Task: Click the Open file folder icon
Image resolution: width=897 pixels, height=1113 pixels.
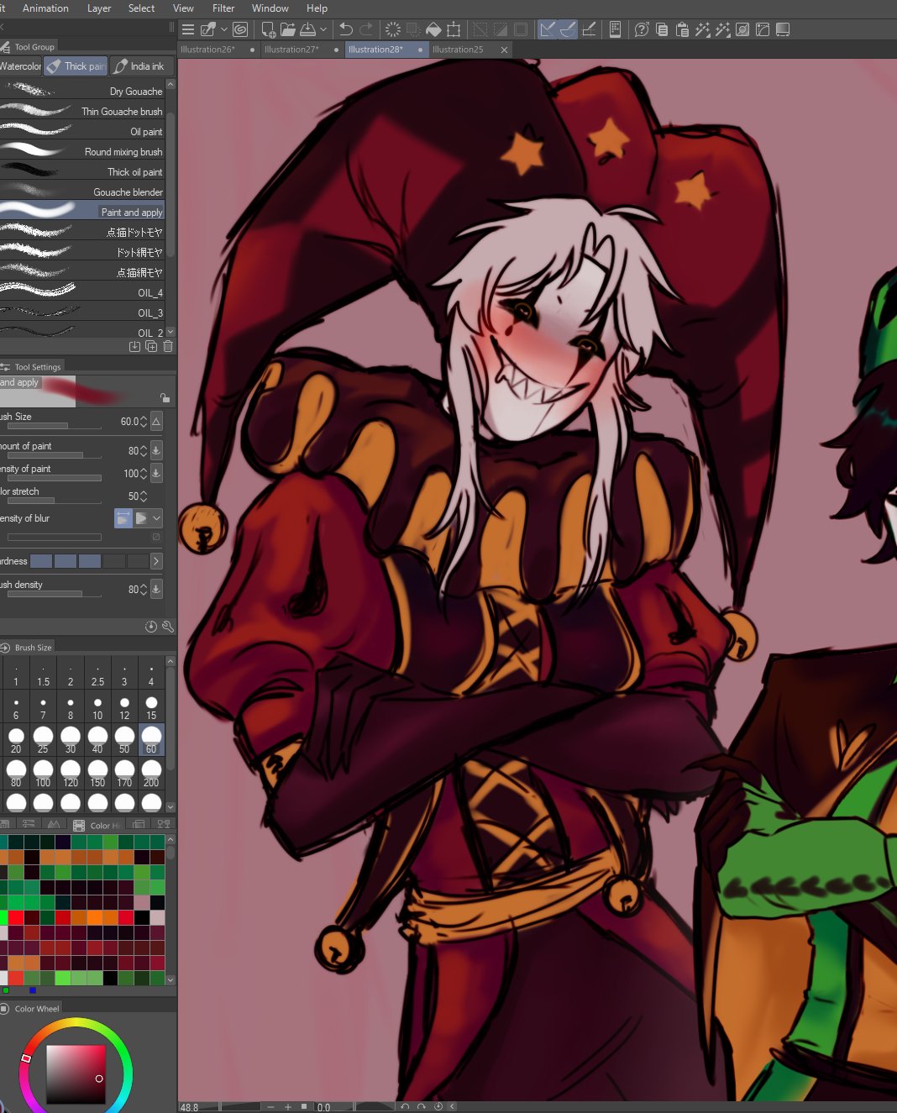Action: click(288, 29)
